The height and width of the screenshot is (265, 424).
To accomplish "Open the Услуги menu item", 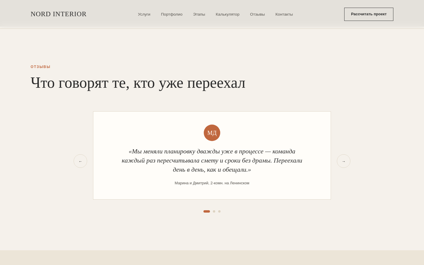I will point(144,14).
